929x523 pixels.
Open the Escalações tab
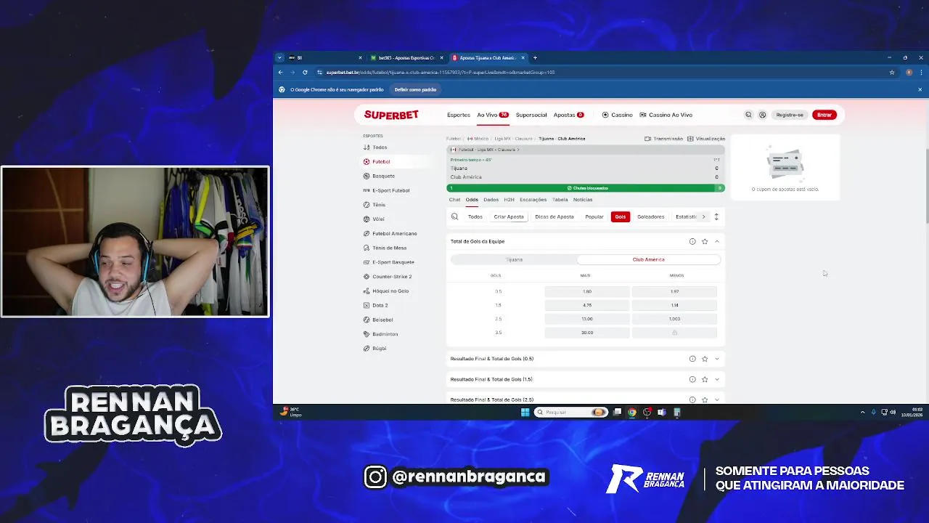[x=533, y=200]
